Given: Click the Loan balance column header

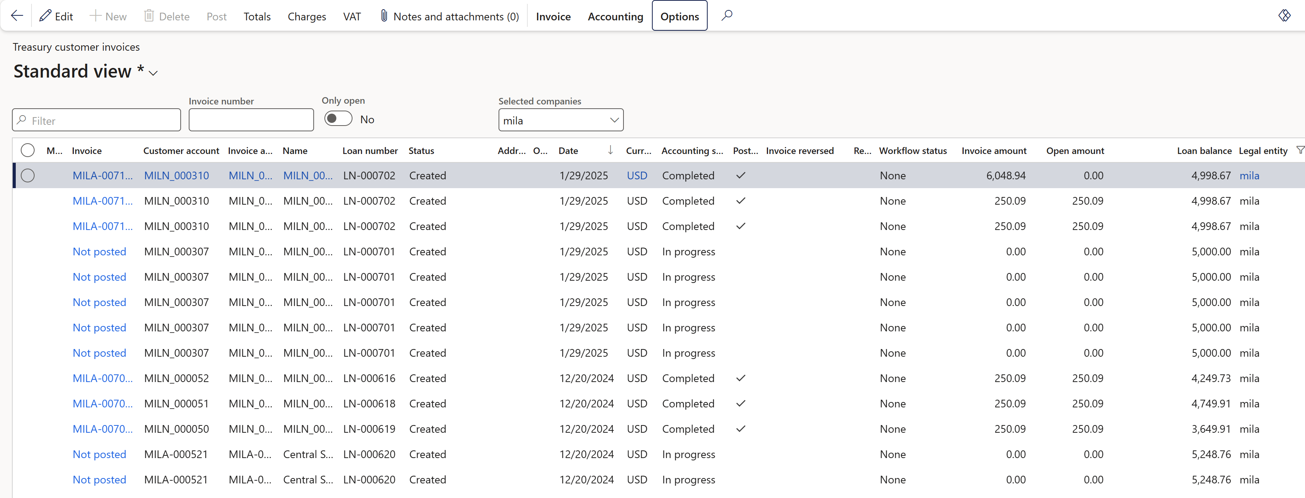Looking at the screenshot, I should [x=1204, y=151].
